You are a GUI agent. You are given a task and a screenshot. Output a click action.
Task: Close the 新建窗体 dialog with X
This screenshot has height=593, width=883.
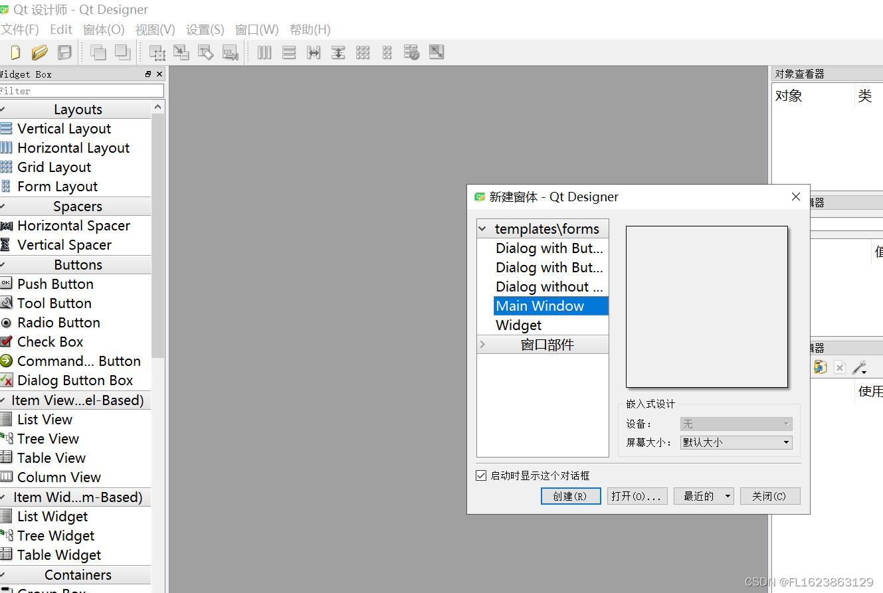point(796,197)
